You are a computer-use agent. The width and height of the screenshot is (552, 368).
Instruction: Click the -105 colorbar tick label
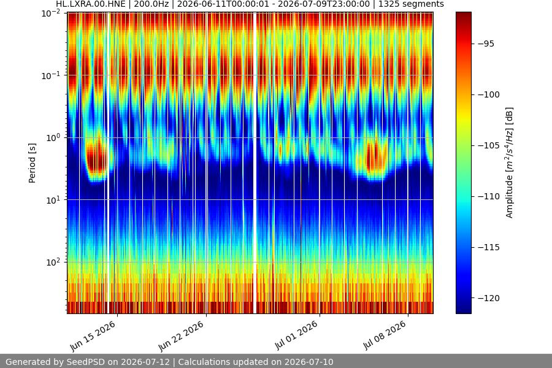pos(489,145)
